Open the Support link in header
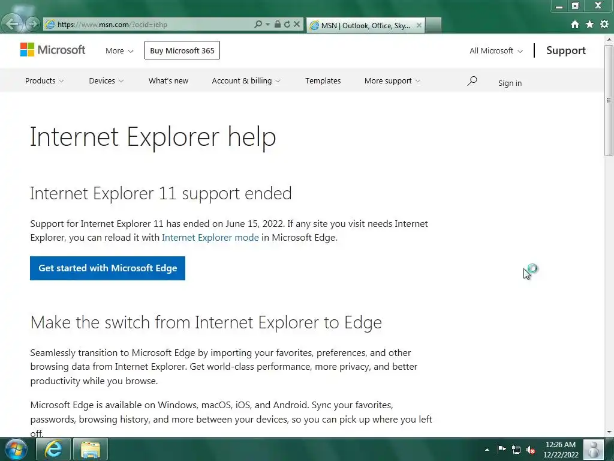The image size is (614, 461). [566, 50]
